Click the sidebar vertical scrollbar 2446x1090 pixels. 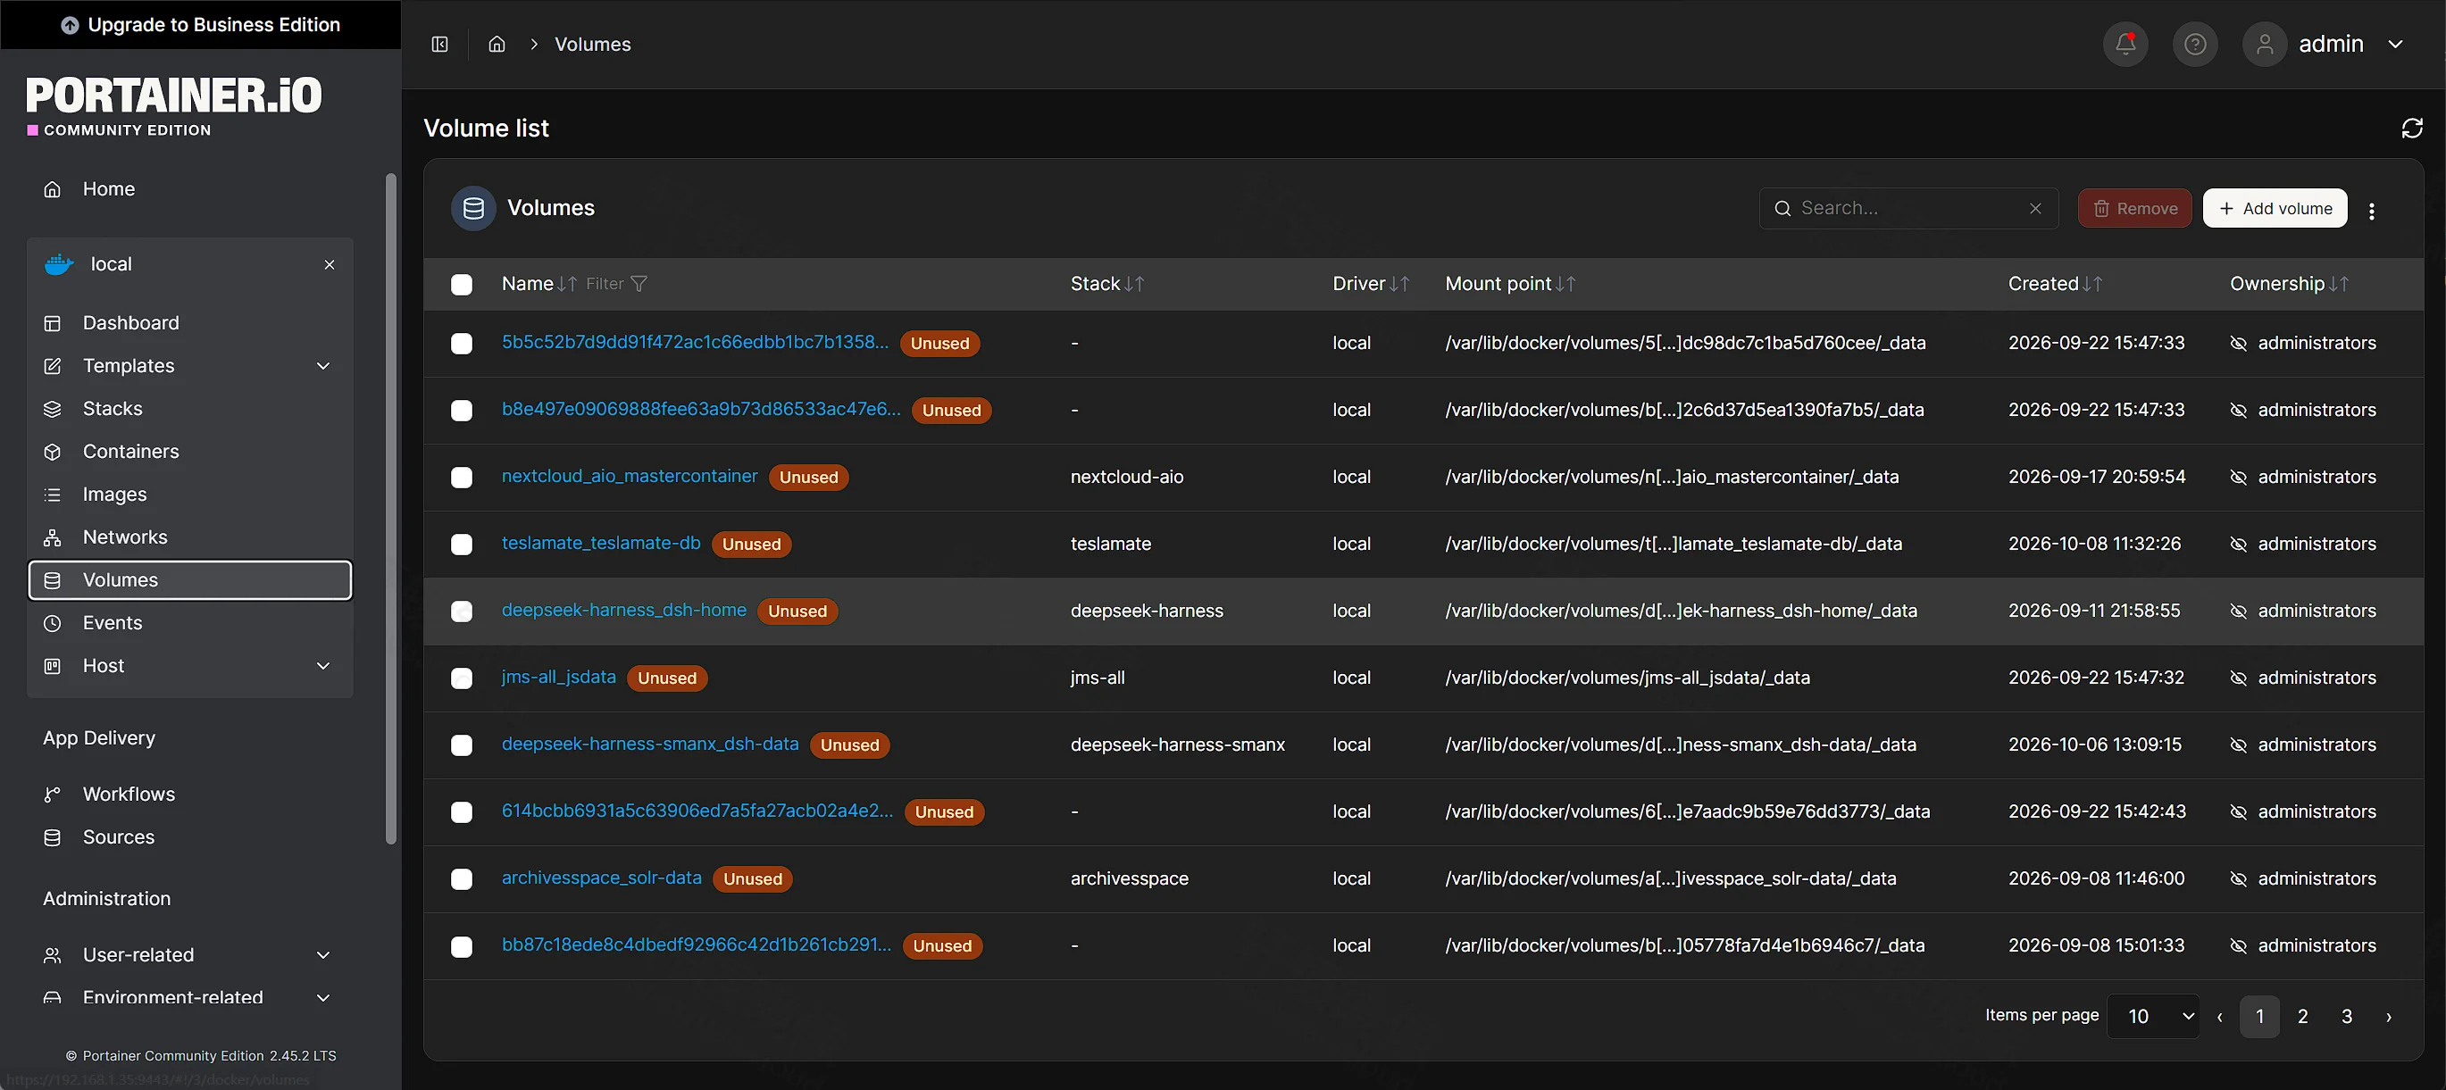click(x=390, y=508)
